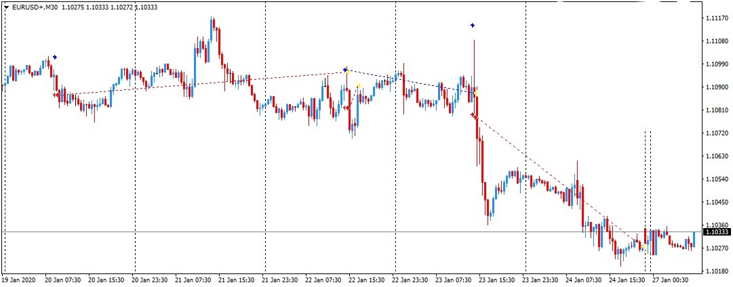Click the 21 Jan 23:30 time label
733x287 pixels.
(x=279, y=280)
